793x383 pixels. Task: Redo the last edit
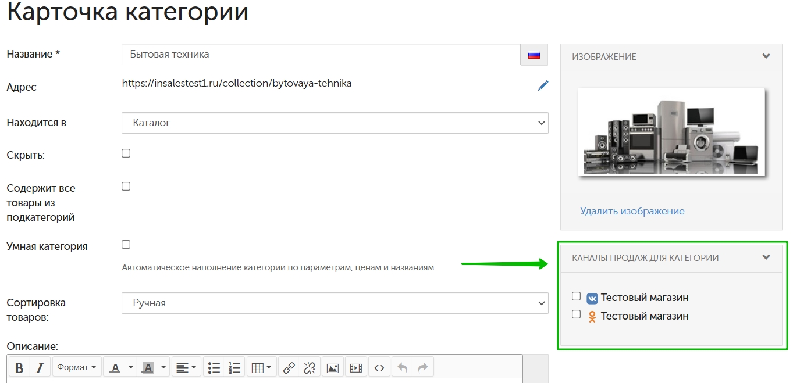pyautogui.click(x=423, y=367)
